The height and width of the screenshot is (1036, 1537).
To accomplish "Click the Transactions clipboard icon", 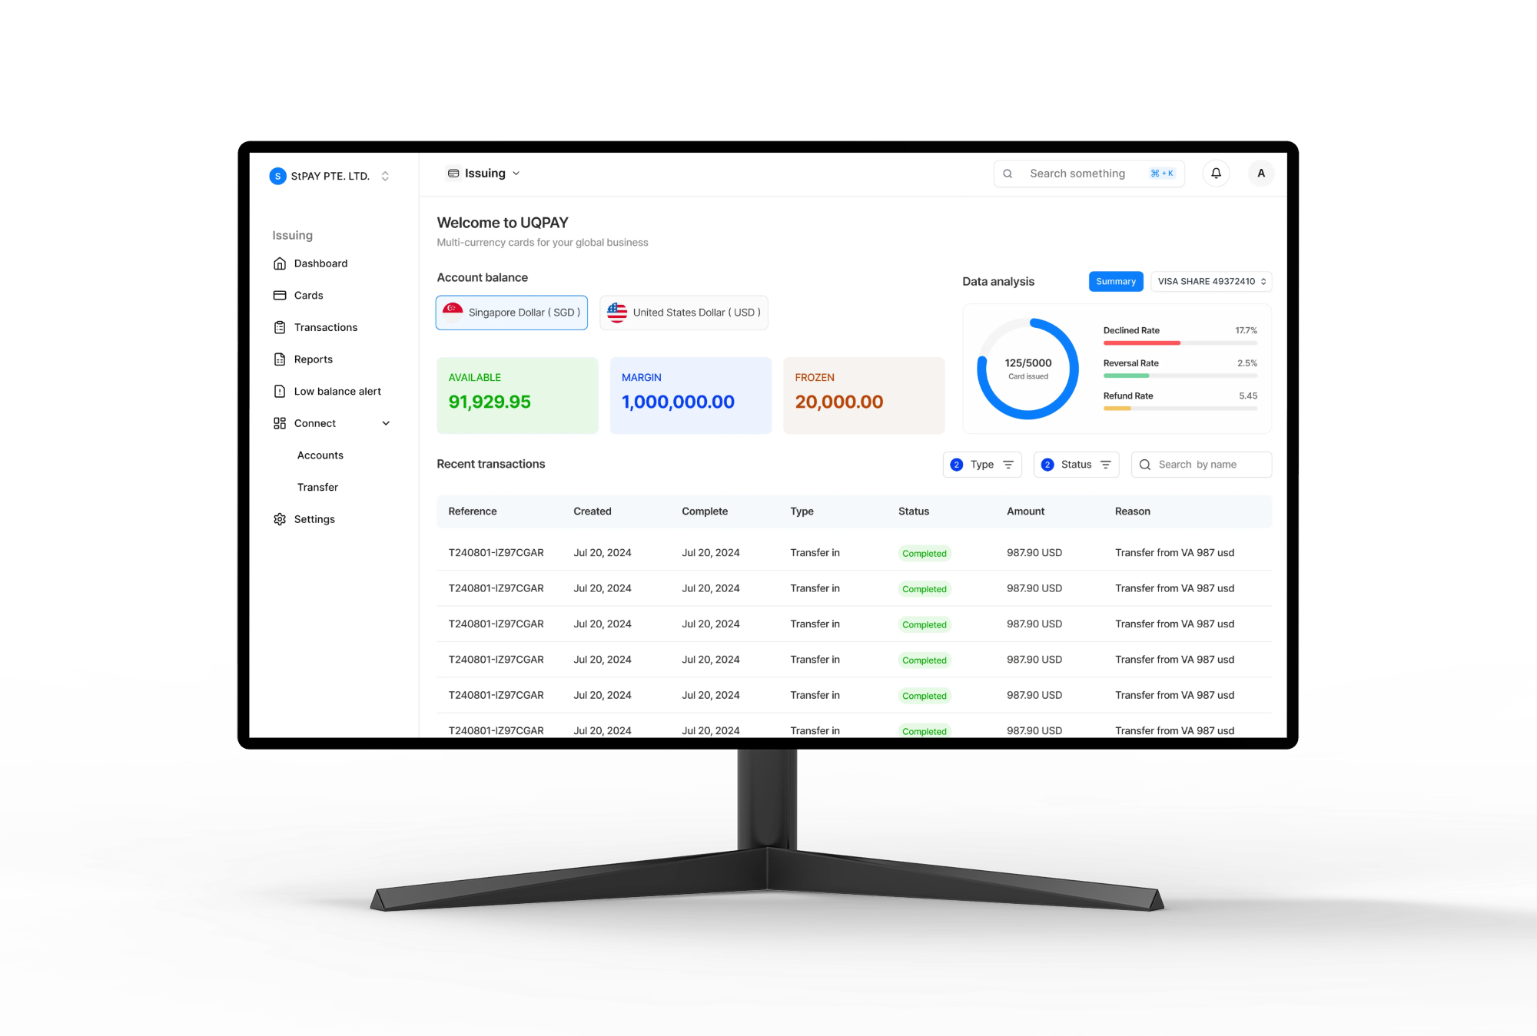I will pos(280,327).
